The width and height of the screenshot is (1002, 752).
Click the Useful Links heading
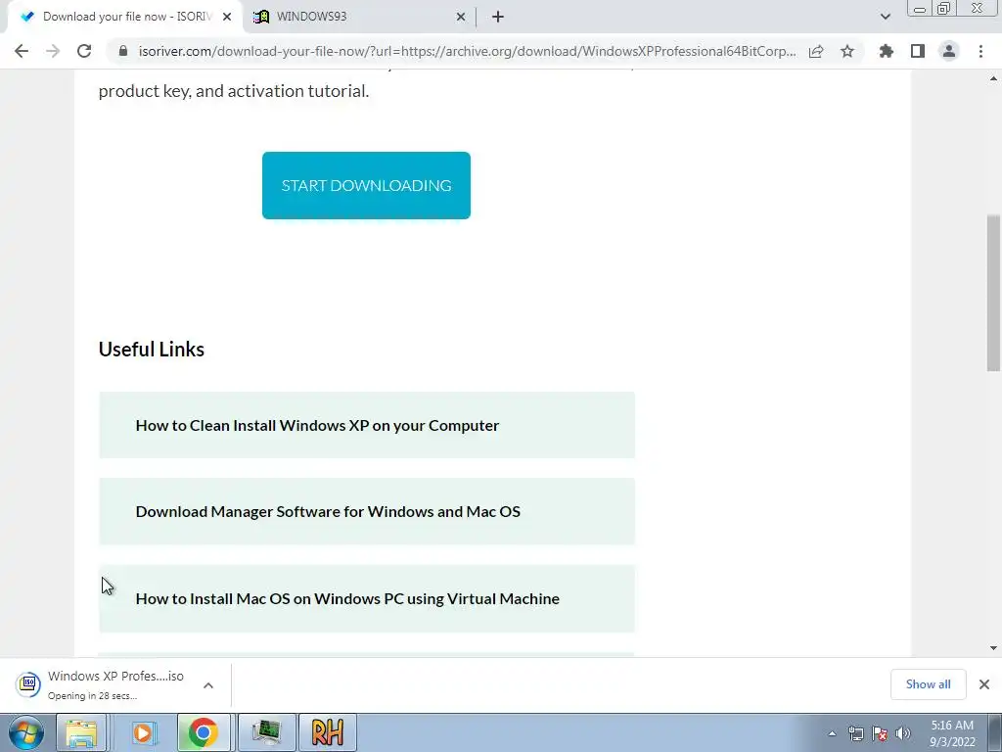coord(152,350)
